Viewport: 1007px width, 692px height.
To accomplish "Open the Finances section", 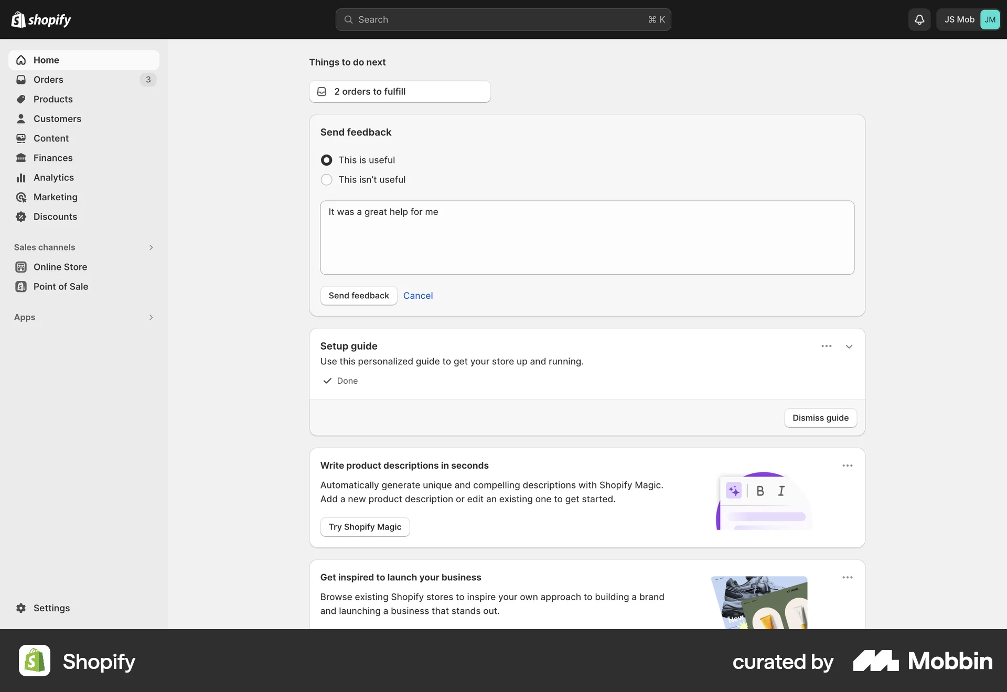I will 52,157.
